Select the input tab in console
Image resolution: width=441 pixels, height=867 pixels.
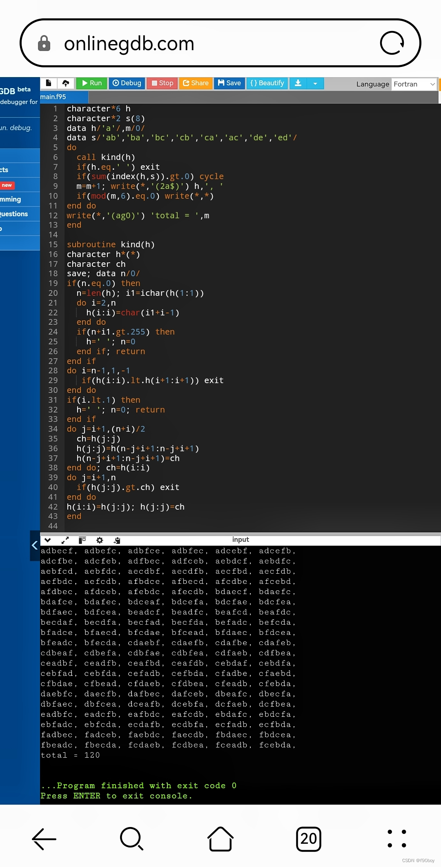pyautogui.click(x=241, y=539)
